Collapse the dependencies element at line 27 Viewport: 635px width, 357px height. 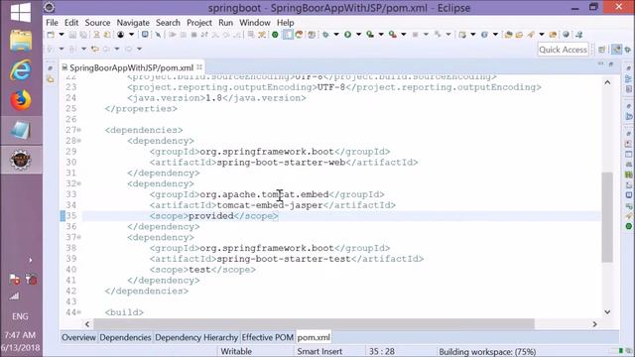pyautogui.click(x=79, y=130)
